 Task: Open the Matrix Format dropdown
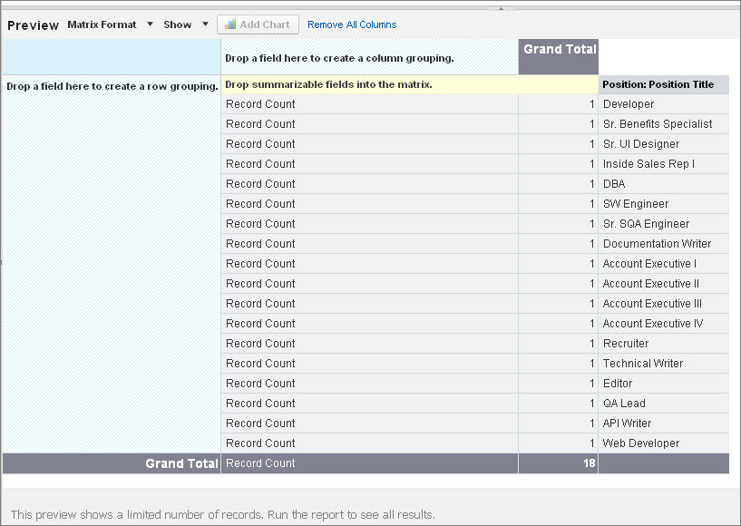[110, 24]
